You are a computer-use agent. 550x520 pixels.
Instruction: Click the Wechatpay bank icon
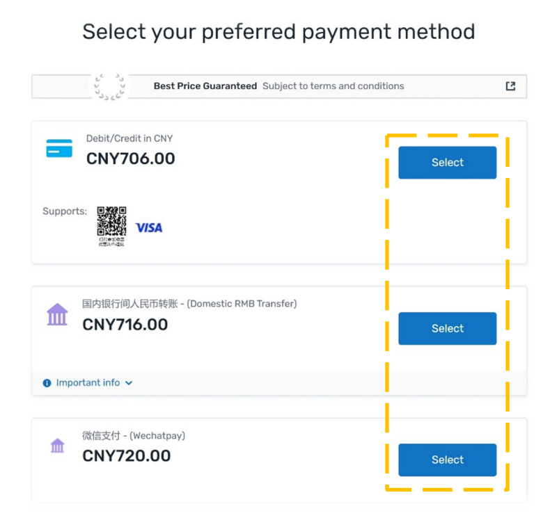coord(57,446)
